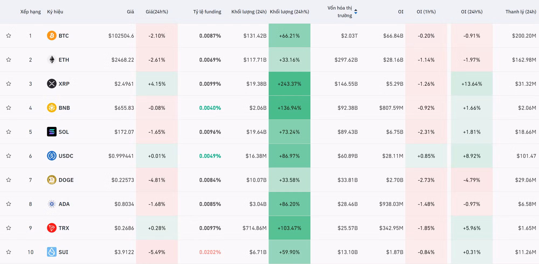Screen dimensions: 539x264
Task: Open the TRX symbol link
Action: (x=64, y=228)
